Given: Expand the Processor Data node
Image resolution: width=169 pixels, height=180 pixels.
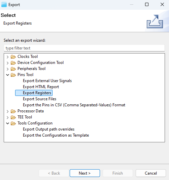Looking at the screenshot, I should [x=8, y=111].
